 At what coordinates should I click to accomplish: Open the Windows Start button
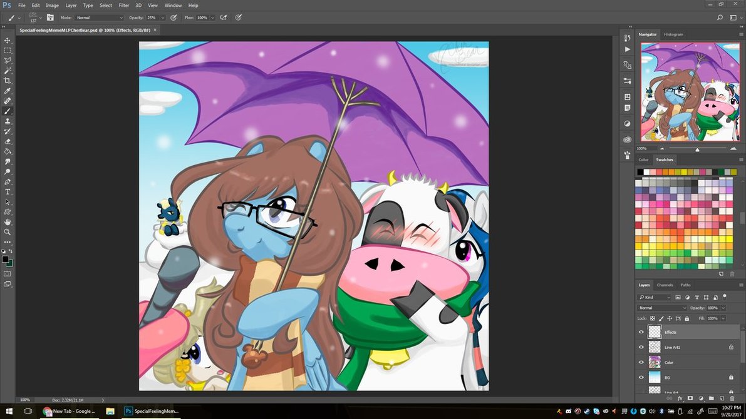(x=9, y=411)
